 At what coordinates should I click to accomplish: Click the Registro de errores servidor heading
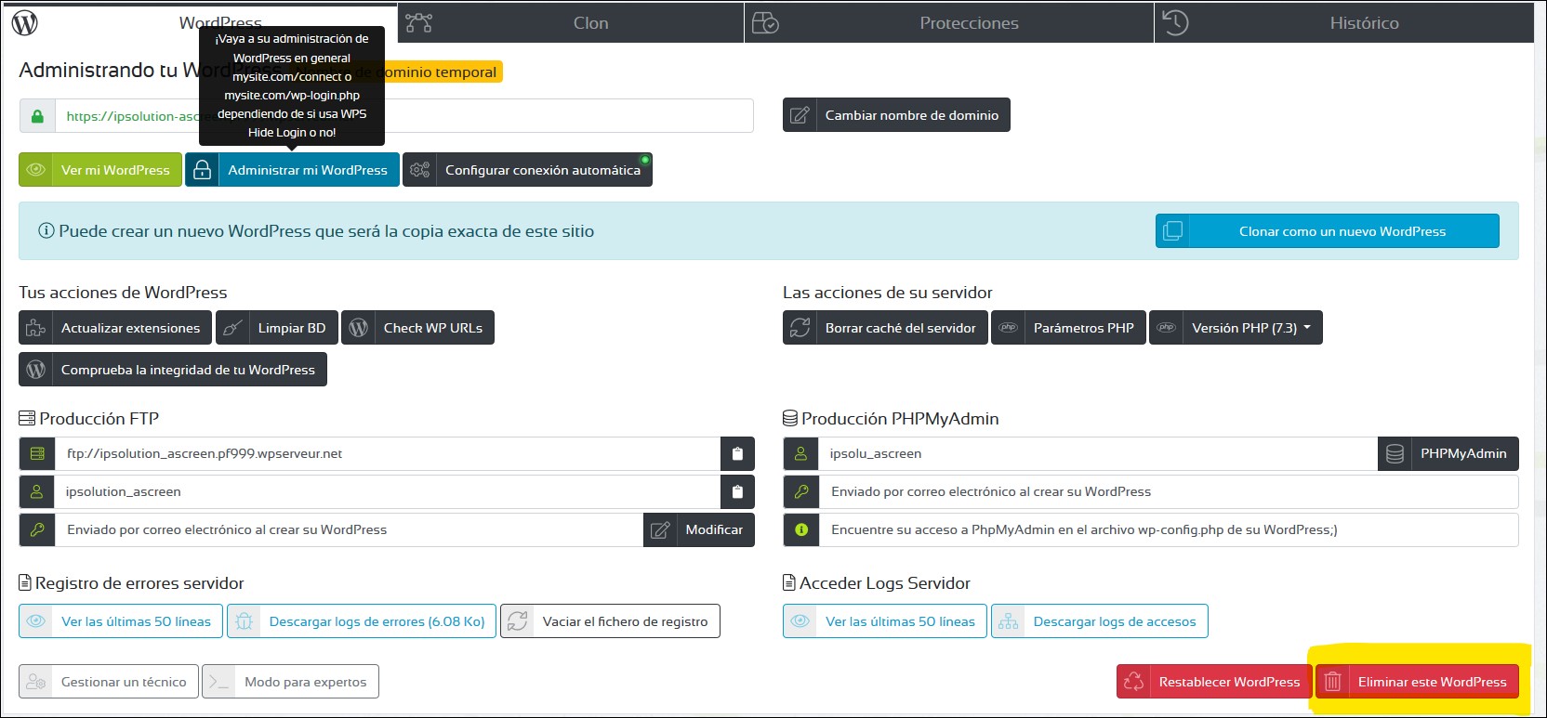coord(131,583)
